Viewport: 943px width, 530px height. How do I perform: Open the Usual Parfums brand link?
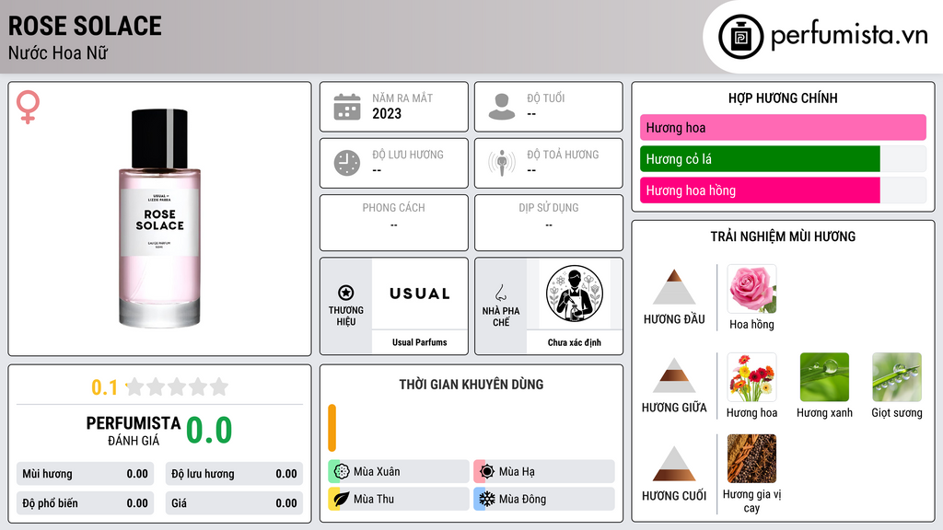(x=420, y=342)
